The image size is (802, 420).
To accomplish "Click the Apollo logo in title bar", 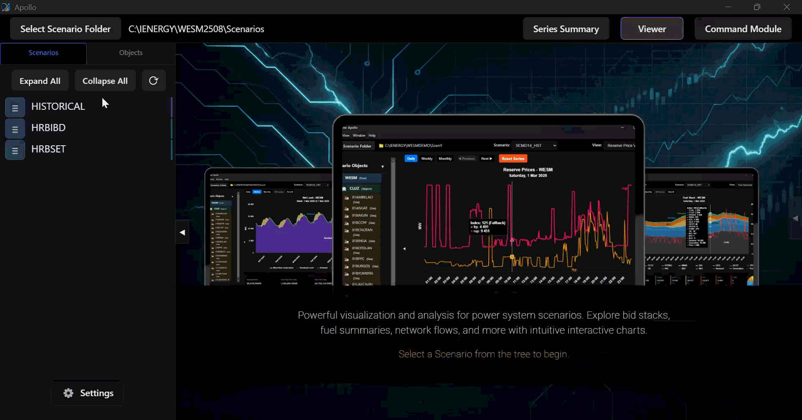I will (x=6, y=7).
